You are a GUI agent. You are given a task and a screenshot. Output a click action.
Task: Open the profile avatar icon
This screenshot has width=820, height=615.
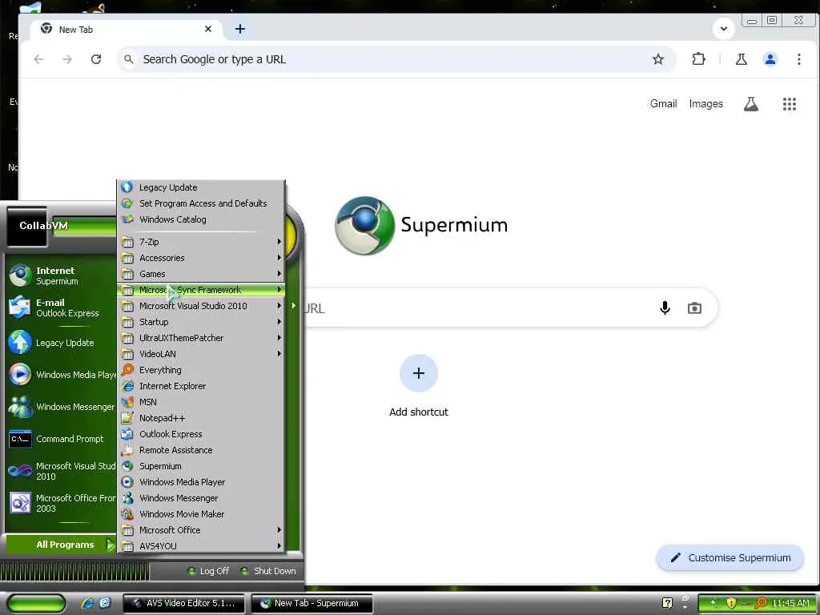[x=770, y=59]
